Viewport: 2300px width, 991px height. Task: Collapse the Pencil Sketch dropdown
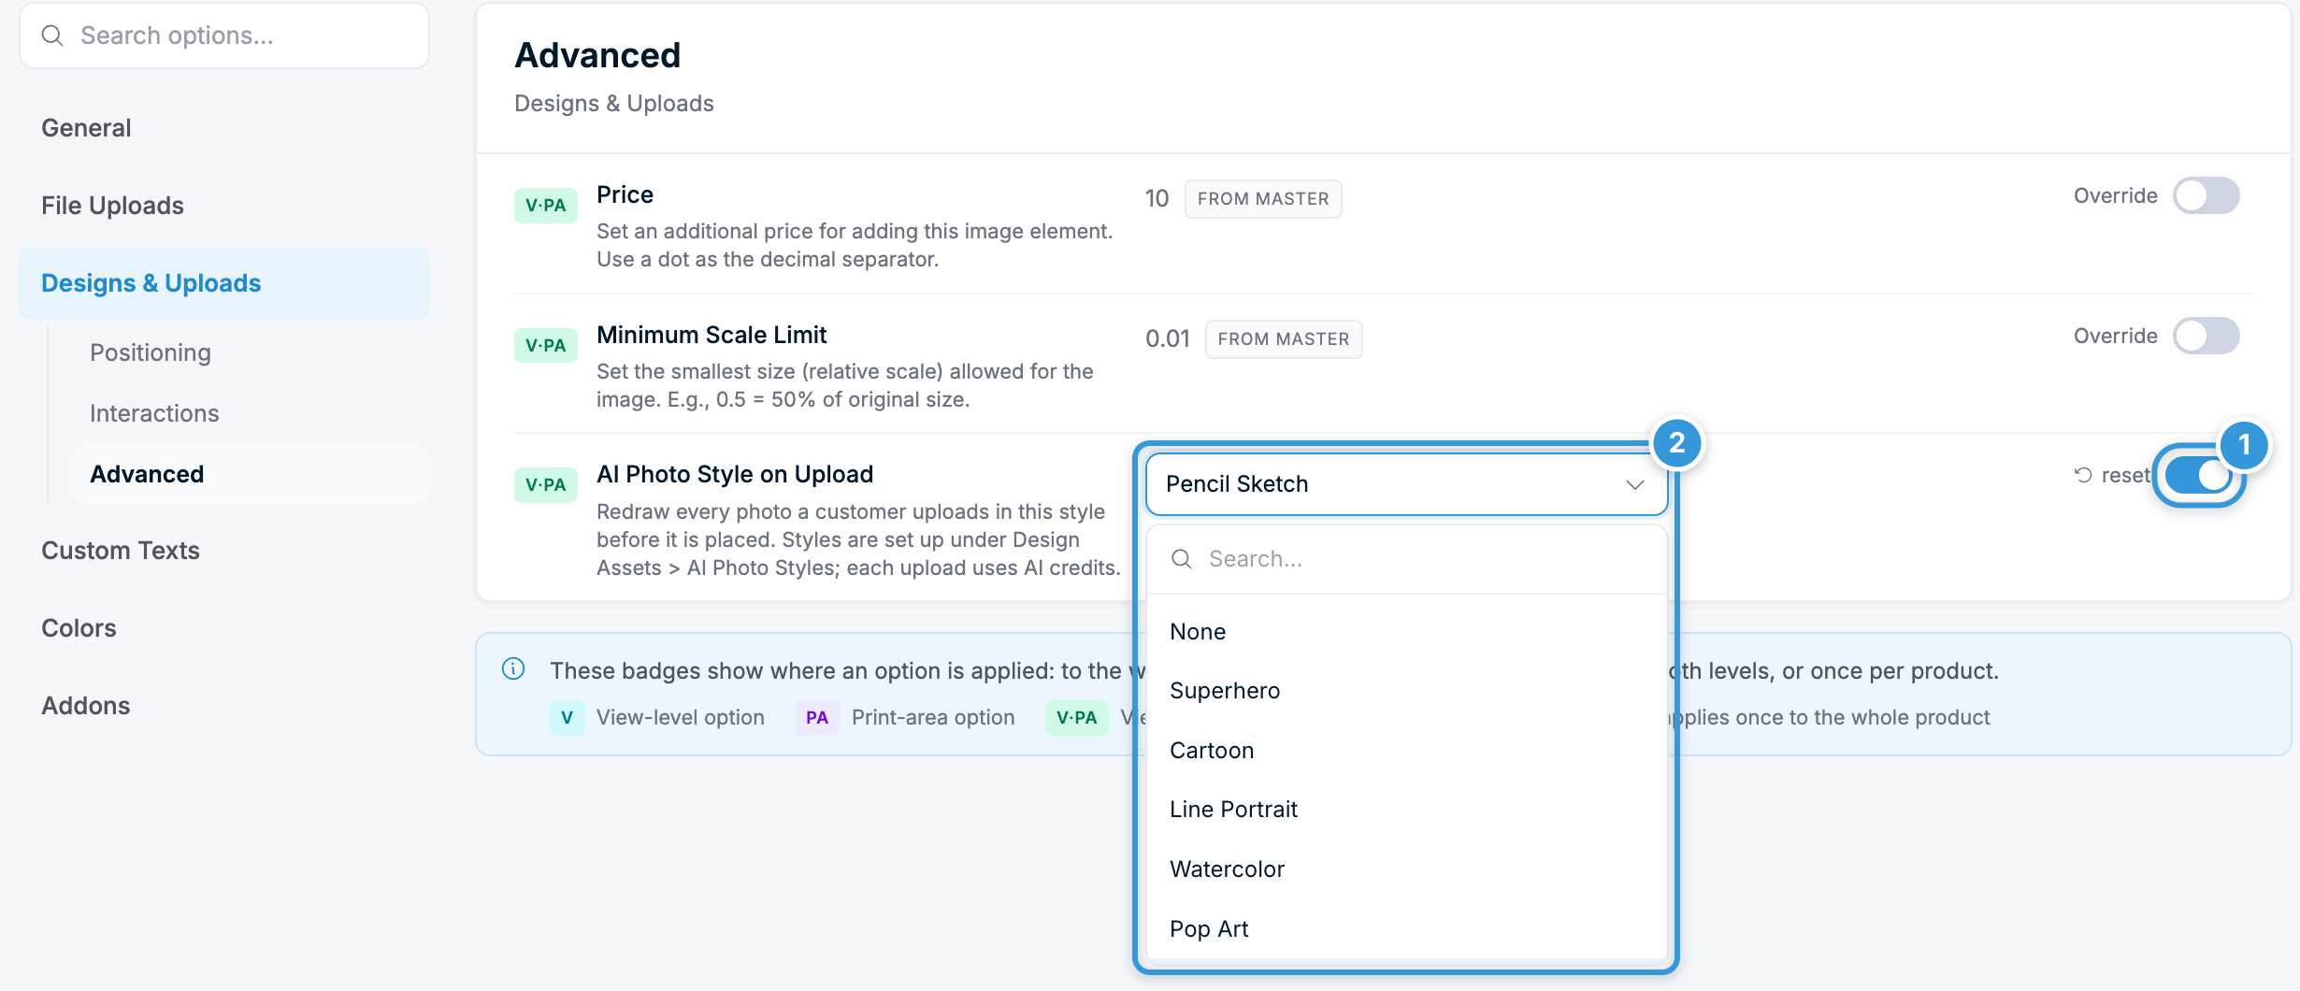click(1406, 484)
